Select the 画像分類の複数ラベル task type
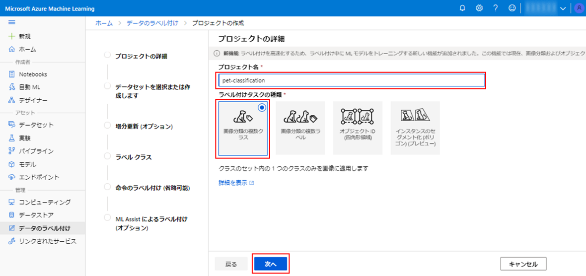Screen dimensions: 586x276 click(300, 128)
